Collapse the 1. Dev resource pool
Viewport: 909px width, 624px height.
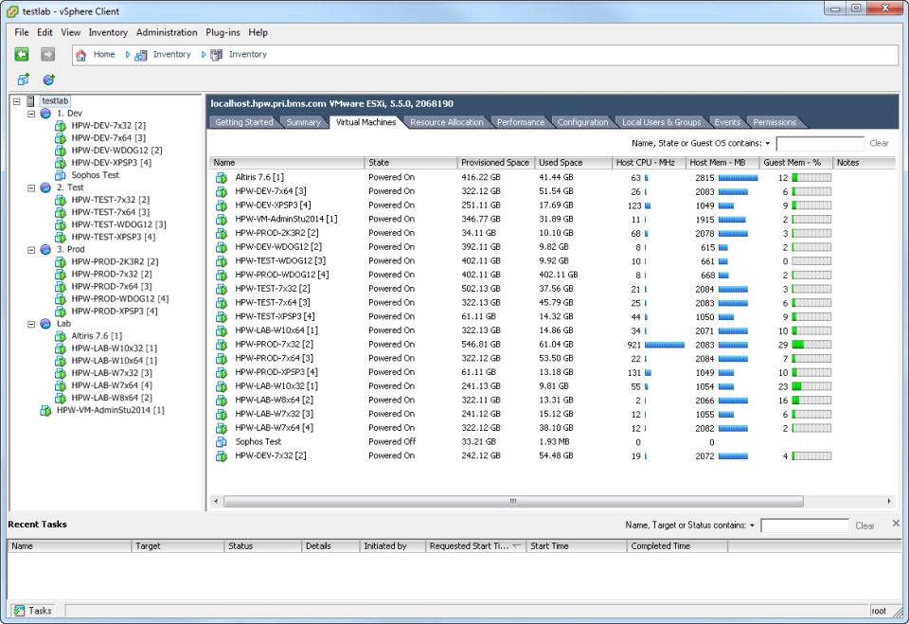[x=31, y=114]
